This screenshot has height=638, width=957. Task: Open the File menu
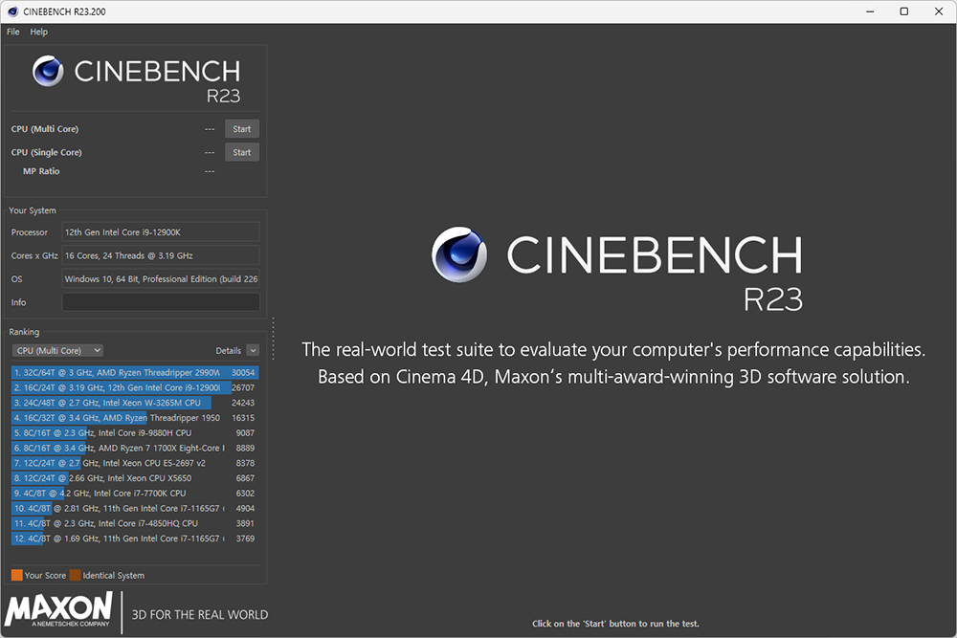(12, 32)
